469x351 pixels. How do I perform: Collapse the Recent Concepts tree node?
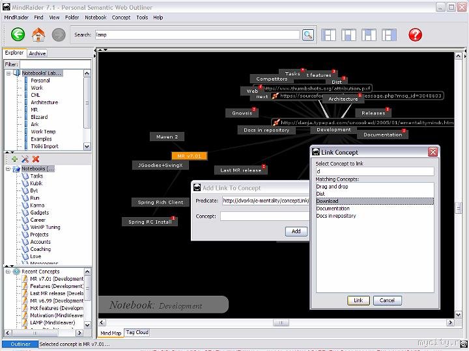pos(8,272)
